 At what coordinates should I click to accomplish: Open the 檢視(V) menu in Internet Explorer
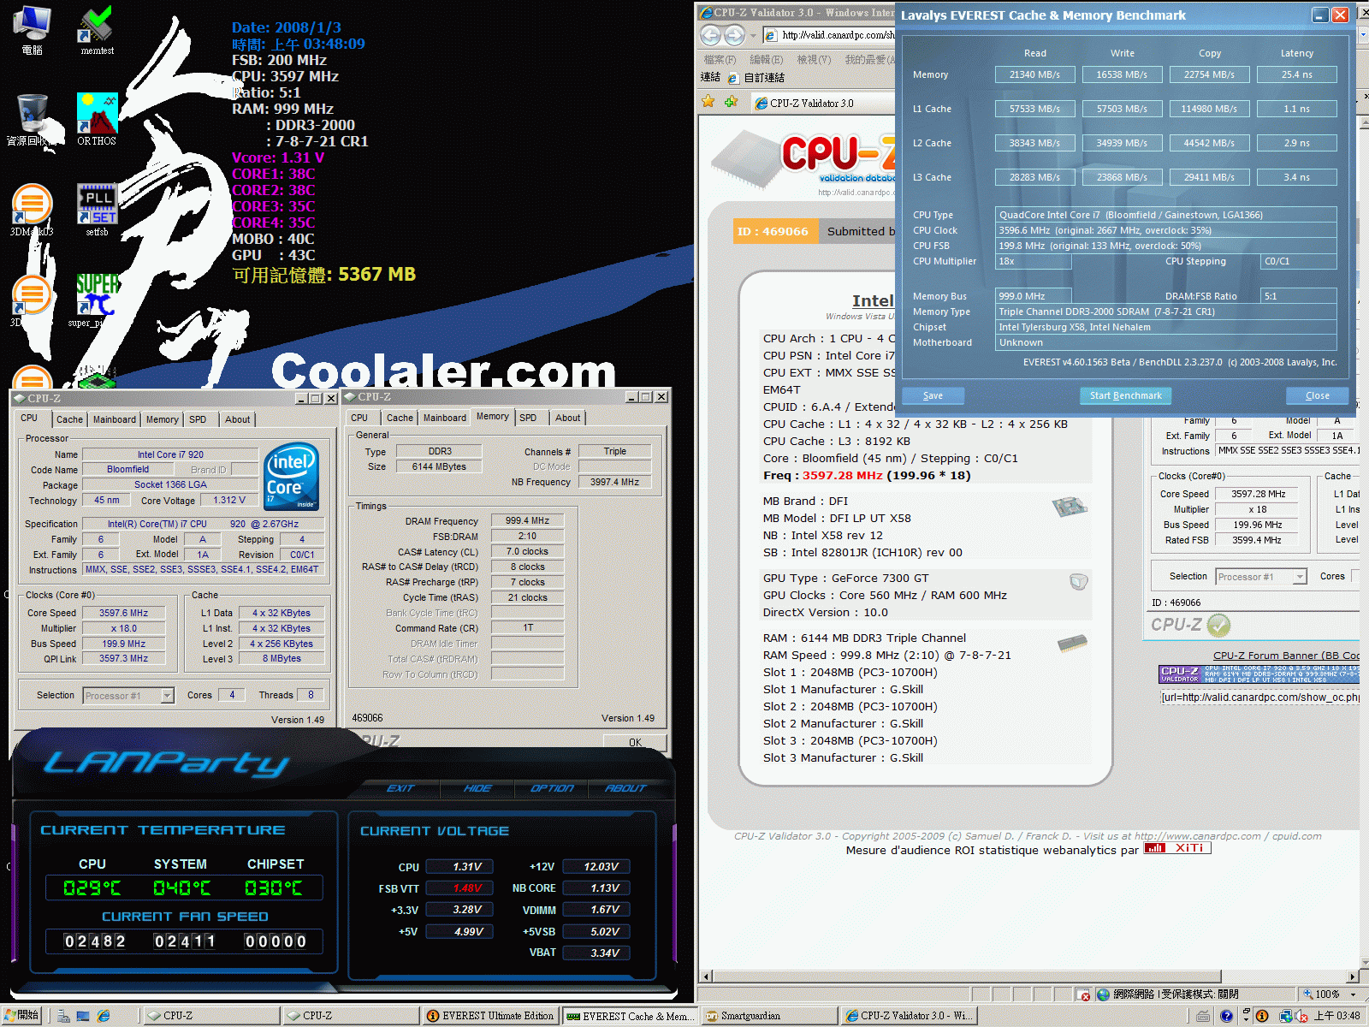[x=814, y=59]
